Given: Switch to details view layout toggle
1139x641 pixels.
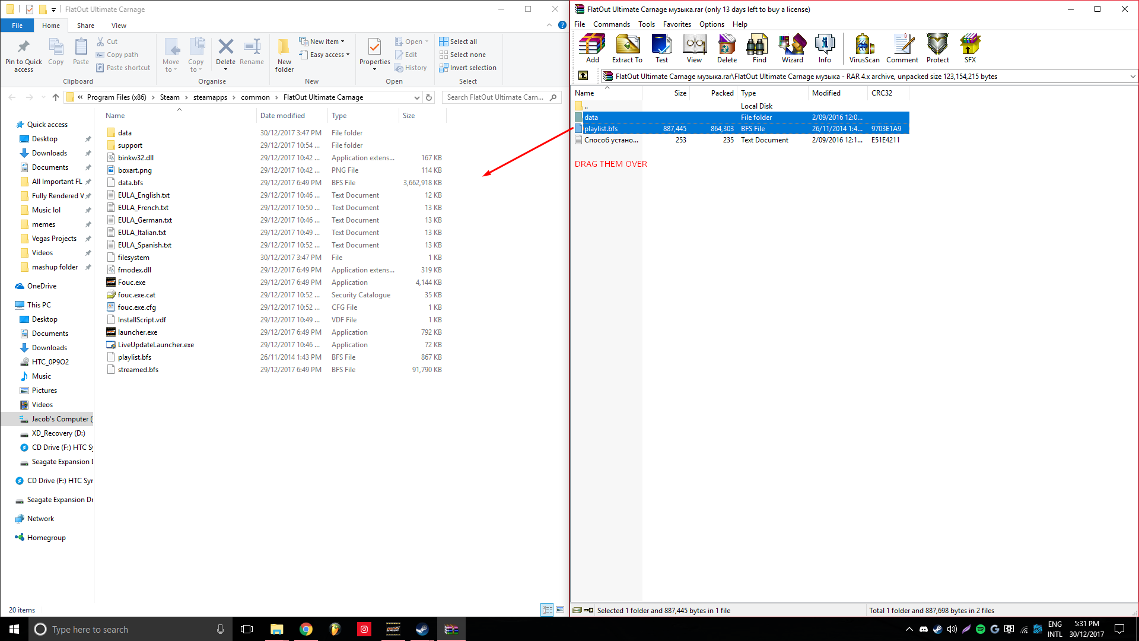Looking at the screenshot, I should click(x=547, y=610).
